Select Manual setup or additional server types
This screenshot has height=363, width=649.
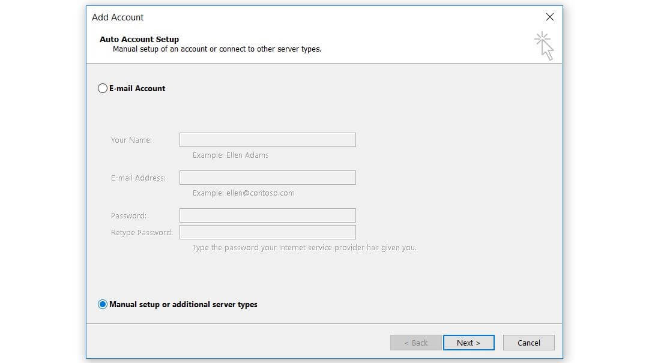[x=102, y=304]
